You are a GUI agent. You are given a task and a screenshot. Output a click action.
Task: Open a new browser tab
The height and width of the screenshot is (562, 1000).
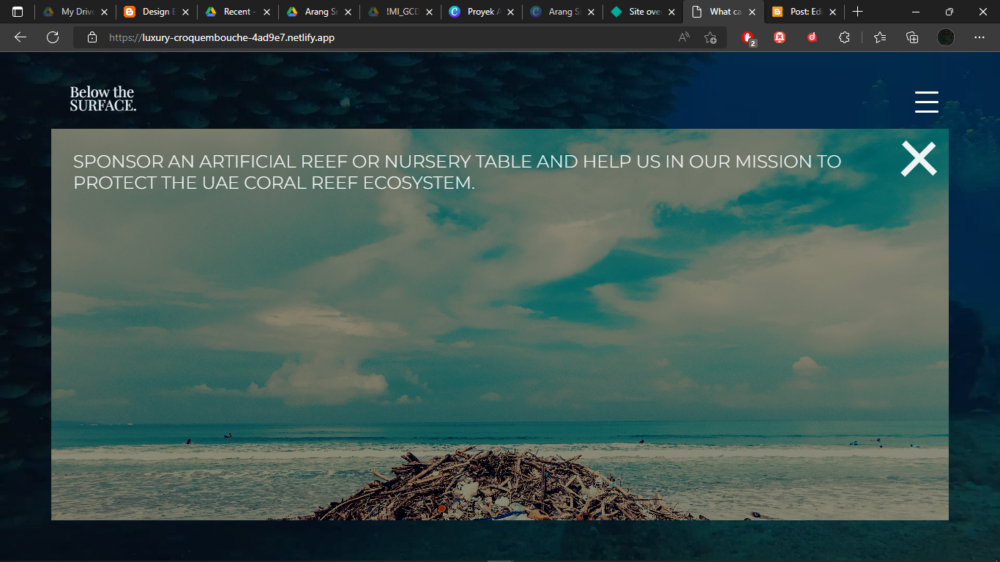pos(858,12)
